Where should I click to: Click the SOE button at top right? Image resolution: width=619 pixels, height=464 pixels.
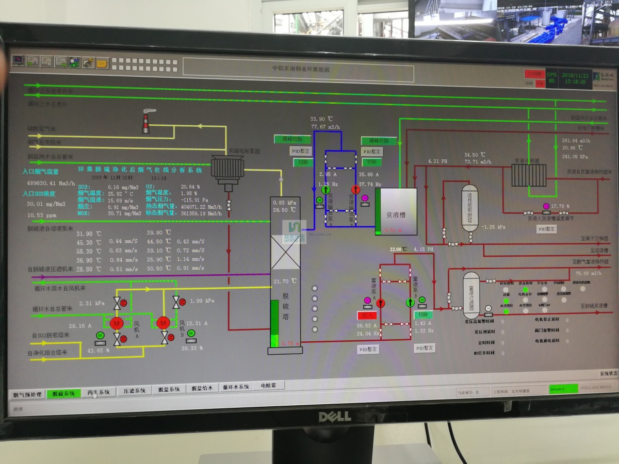pos(529,82)
